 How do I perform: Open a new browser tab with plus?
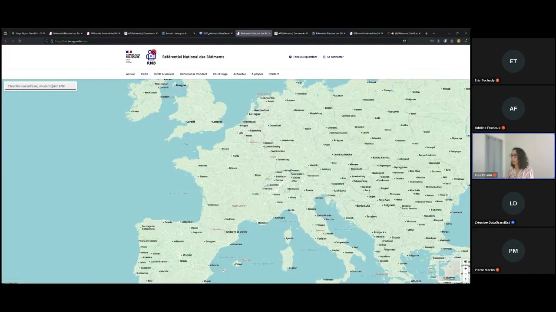[426, 33]
